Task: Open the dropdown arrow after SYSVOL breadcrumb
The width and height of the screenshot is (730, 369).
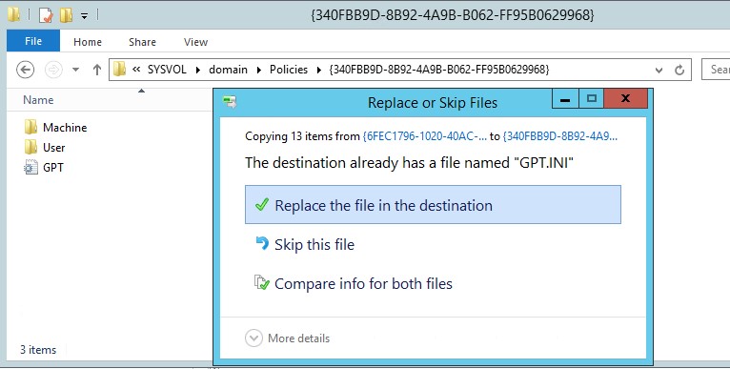Action: 198,70
